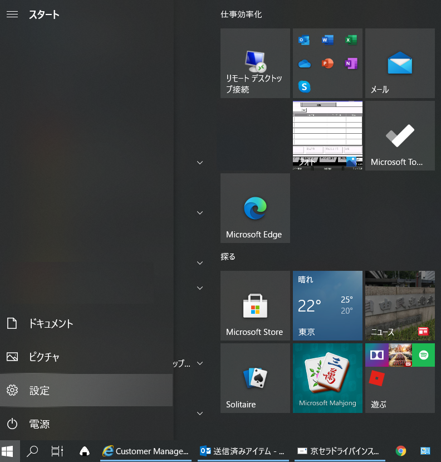Open the Remote Desktop Connection tile

pyautogui.click(x=255, y=63)
